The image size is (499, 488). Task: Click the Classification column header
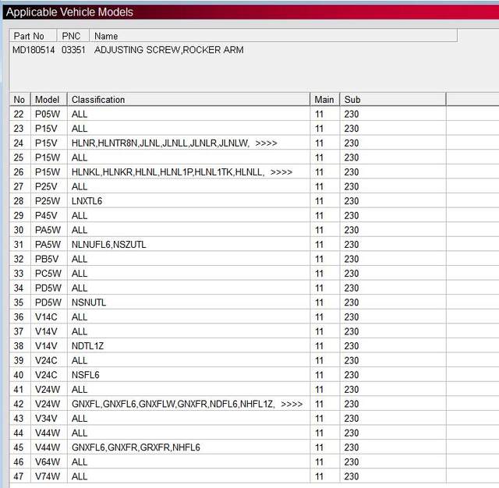click(189, 100)
